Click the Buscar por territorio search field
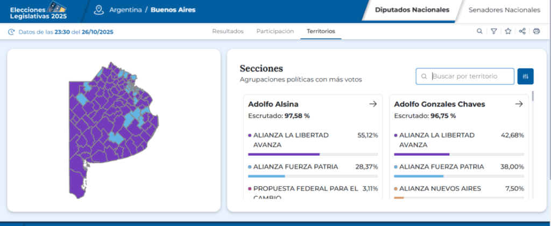Screen dimensions: 551x226 (x=469, y=76)
